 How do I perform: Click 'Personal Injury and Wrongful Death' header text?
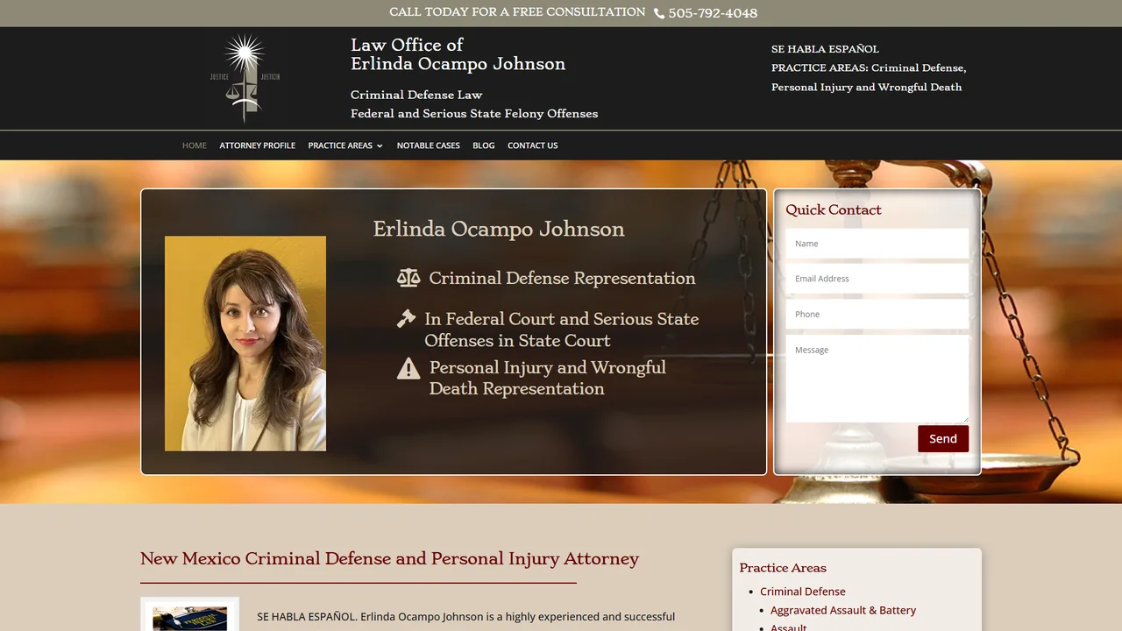tap(866, 87)
